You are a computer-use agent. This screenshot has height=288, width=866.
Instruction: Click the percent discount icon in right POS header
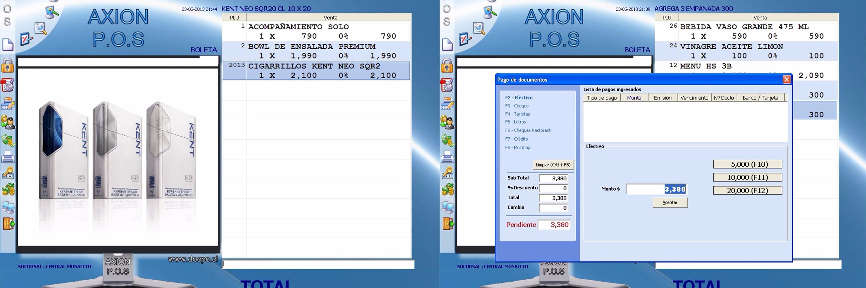click(465, 39)
